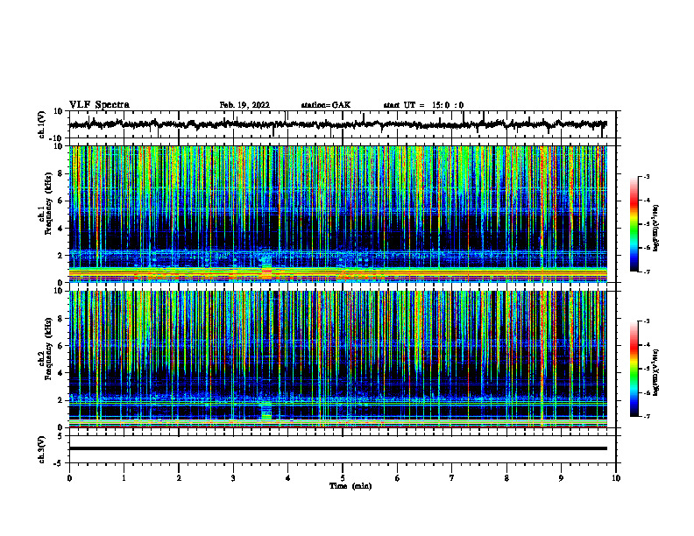Click the "ch.1(V)" waveform axis label
This screenshot has width=694, height=536.
coord(42,124)
